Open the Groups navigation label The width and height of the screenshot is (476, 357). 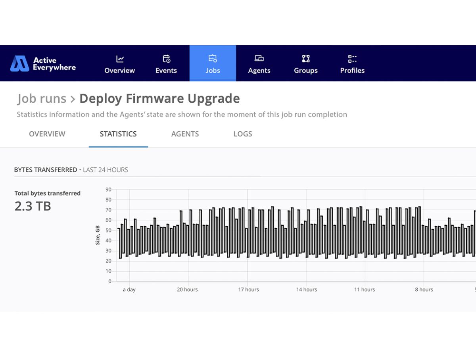click(306, 71)
